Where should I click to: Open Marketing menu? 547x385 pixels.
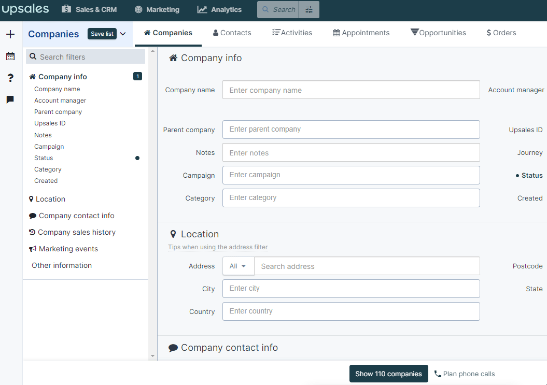pyautogui.click(x=157, y=9)
